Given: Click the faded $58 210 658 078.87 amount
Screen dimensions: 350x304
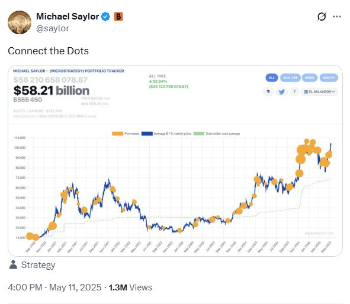Looking at the screenshot, I should [x=50, y=80].
